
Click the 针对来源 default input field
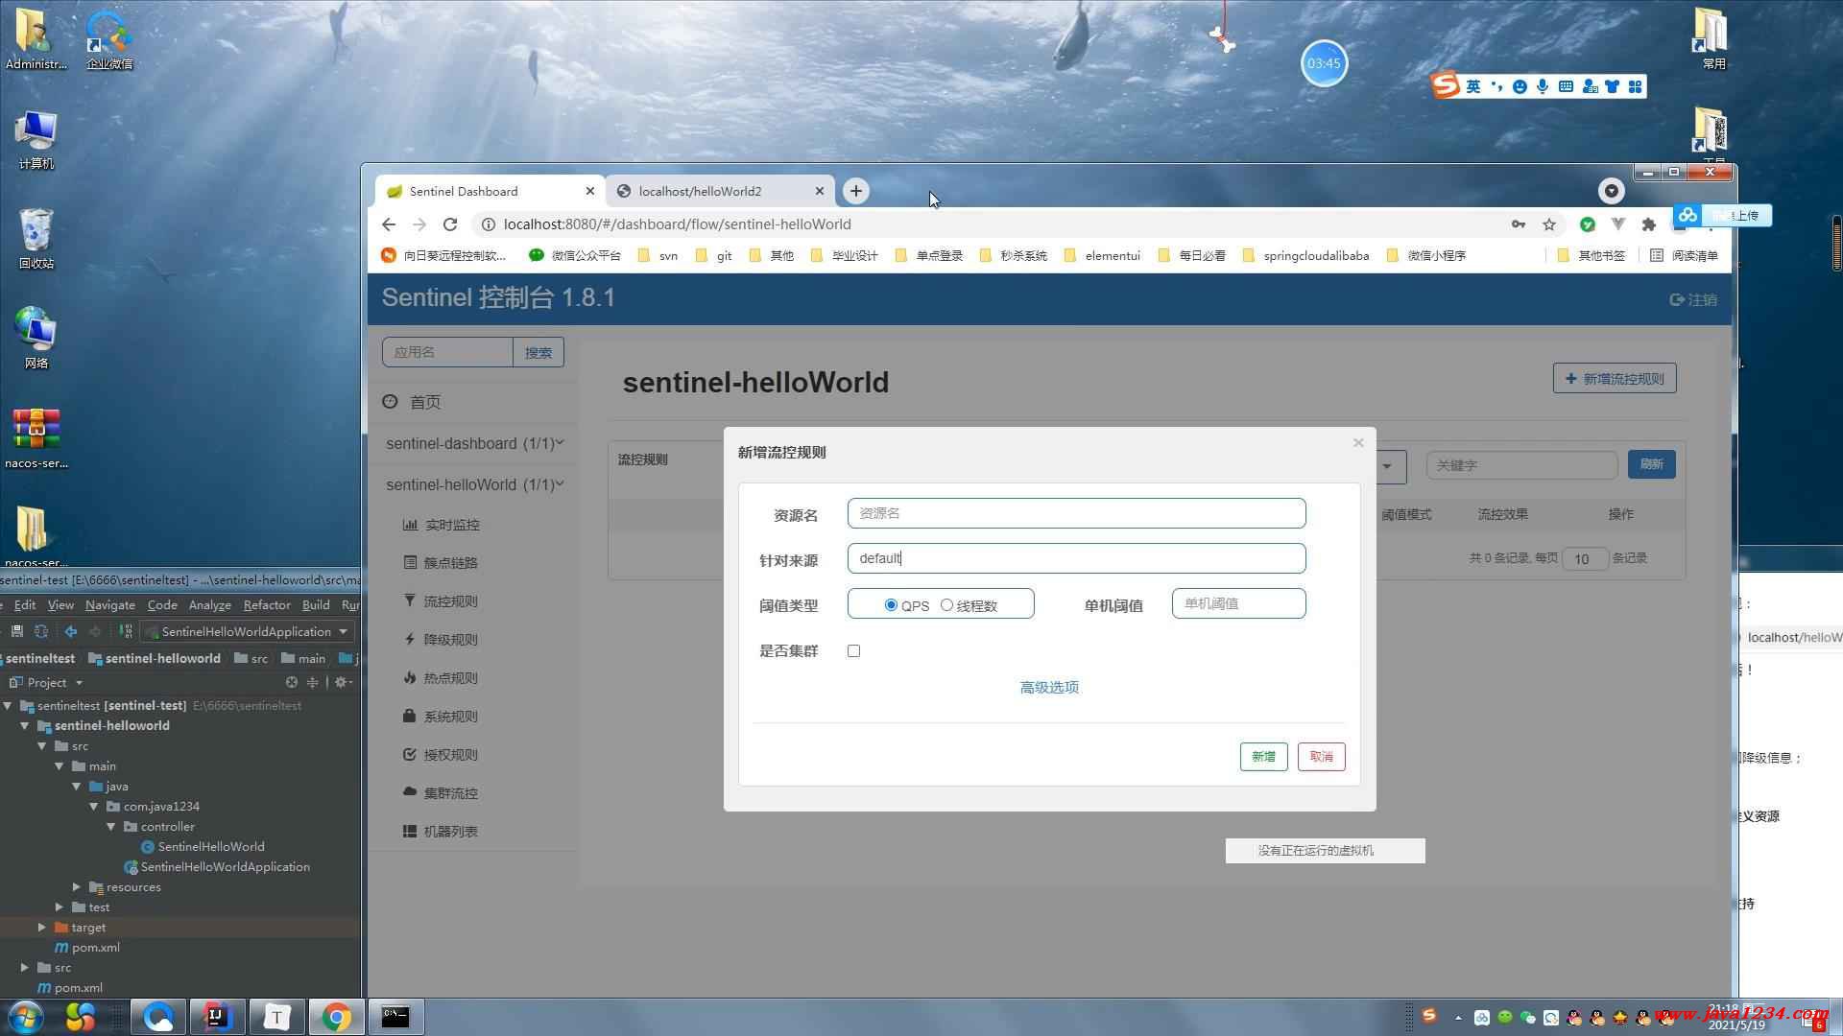click(x=1076, y=558)
